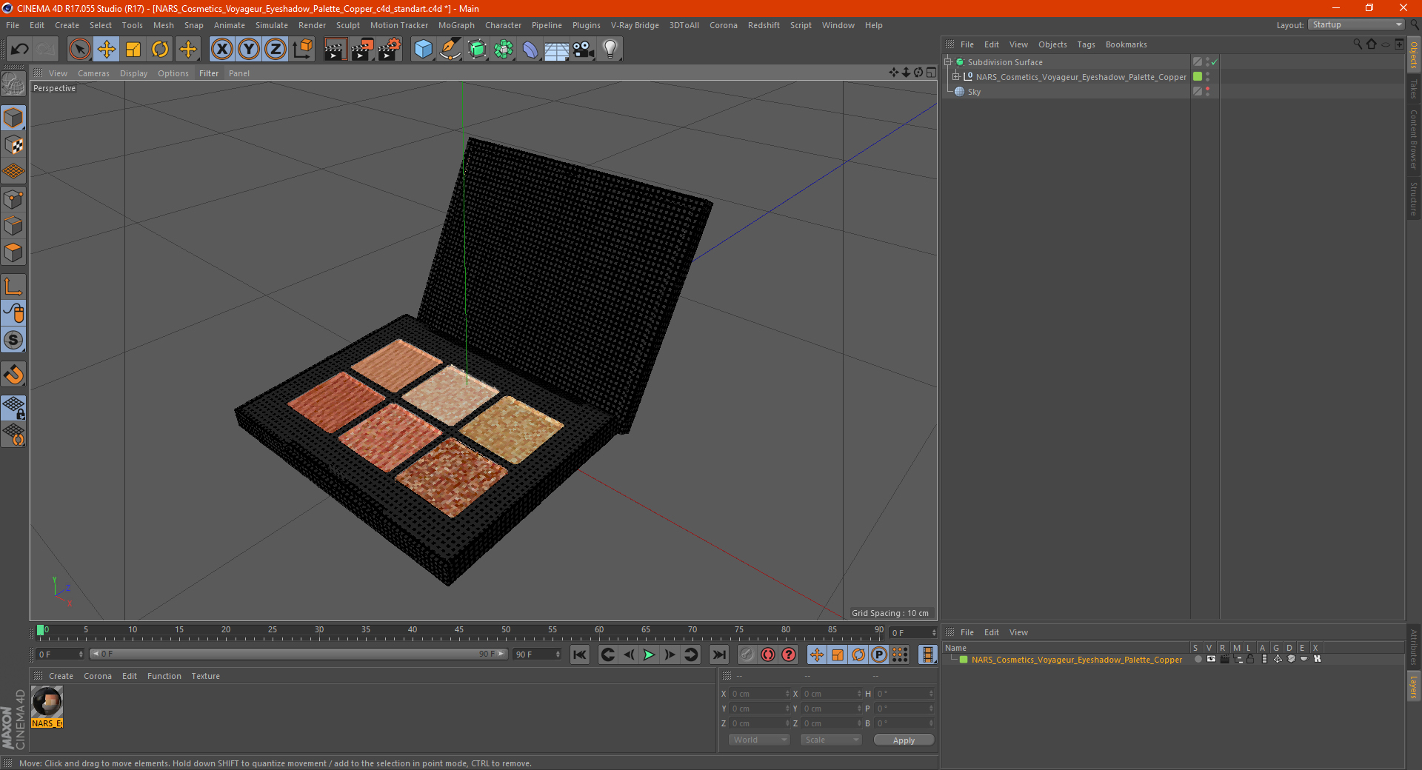The height and width of the screenshot is (770, 1422).
Task: Click the NARS layer green color swatch
Action: [964, 660]
